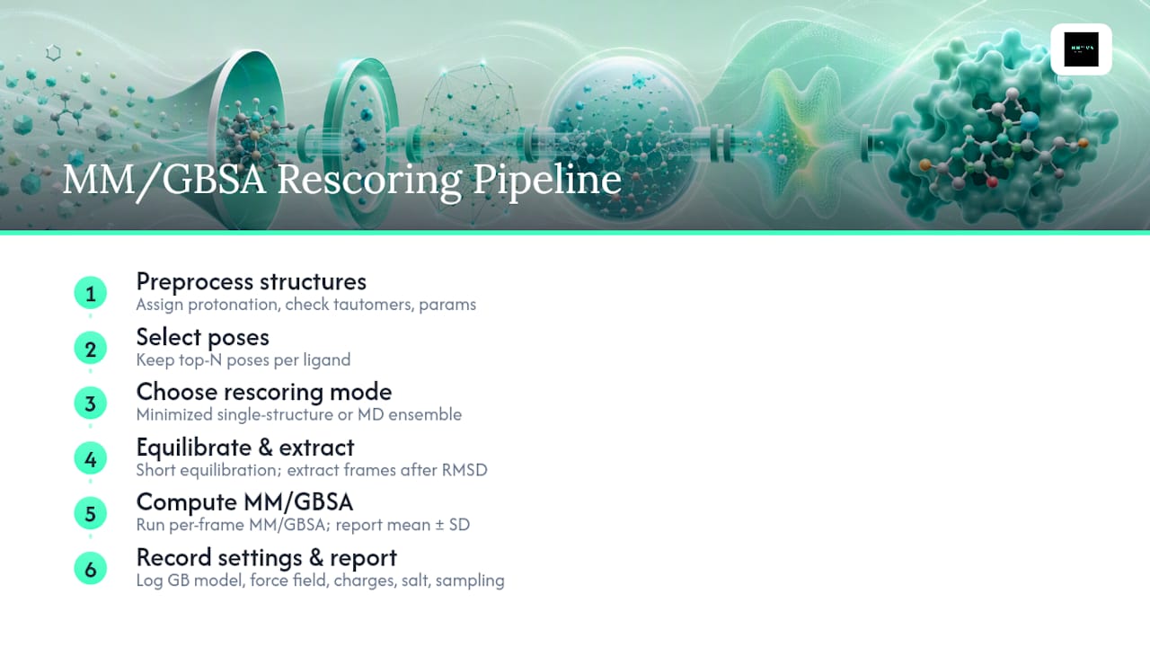Select the 'Minimized single-structure or MD ensemble' text
Screen dimensions: 1150x647
pyautogui.click(x=298, y=415)
